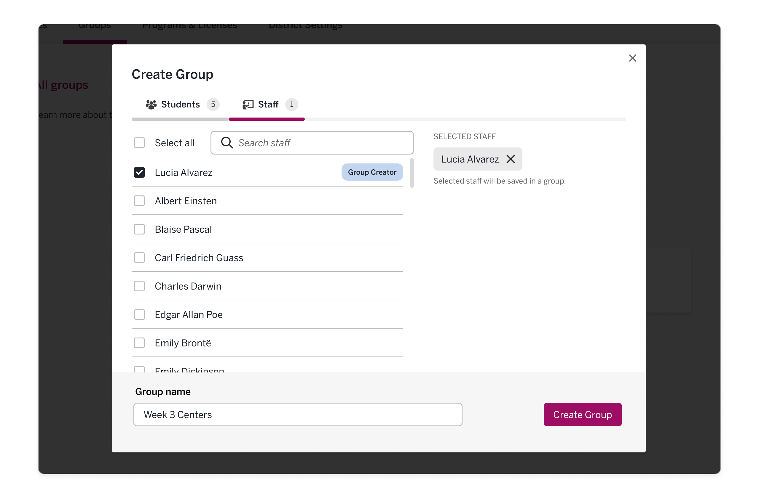The height and width of the screenshot is (498, 759).
Task: Select Edgar Allan Poe from the staff list
Action: pos(139,314)
